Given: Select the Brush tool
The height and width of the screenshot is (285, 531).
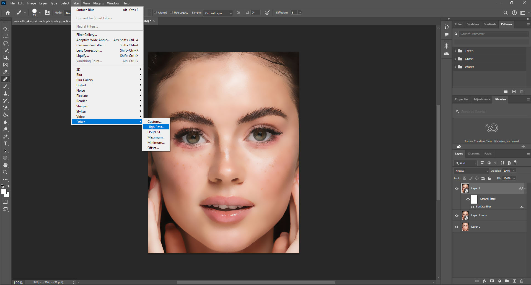Looking at the screenshot, I should click(x=5, y=86).
